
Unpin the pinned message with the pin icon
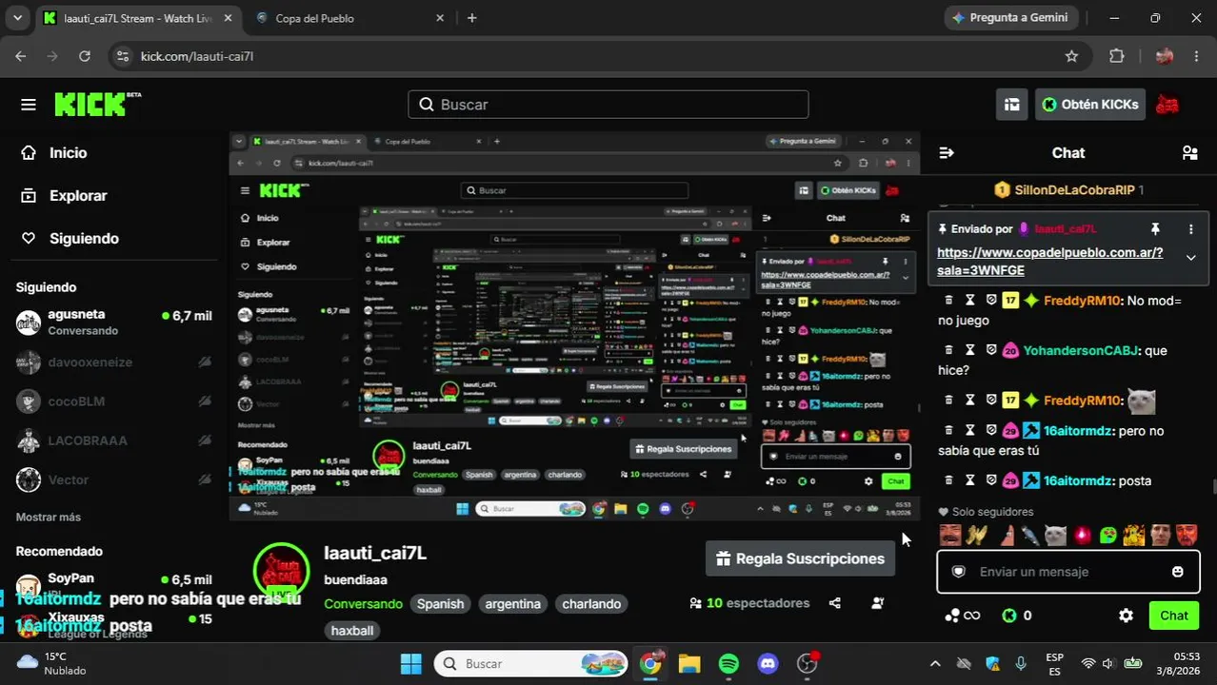(1155, 229)
